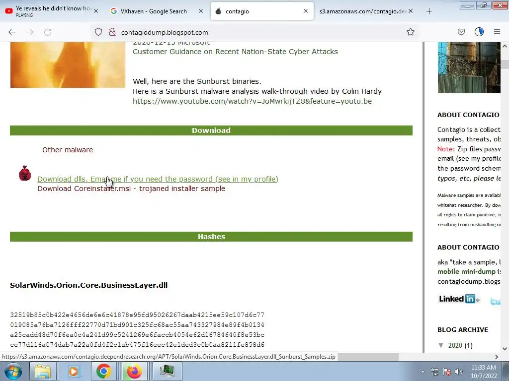Click the insecure connection lock icon
This screenshot has height=381, width=509.
pos(112,32)
